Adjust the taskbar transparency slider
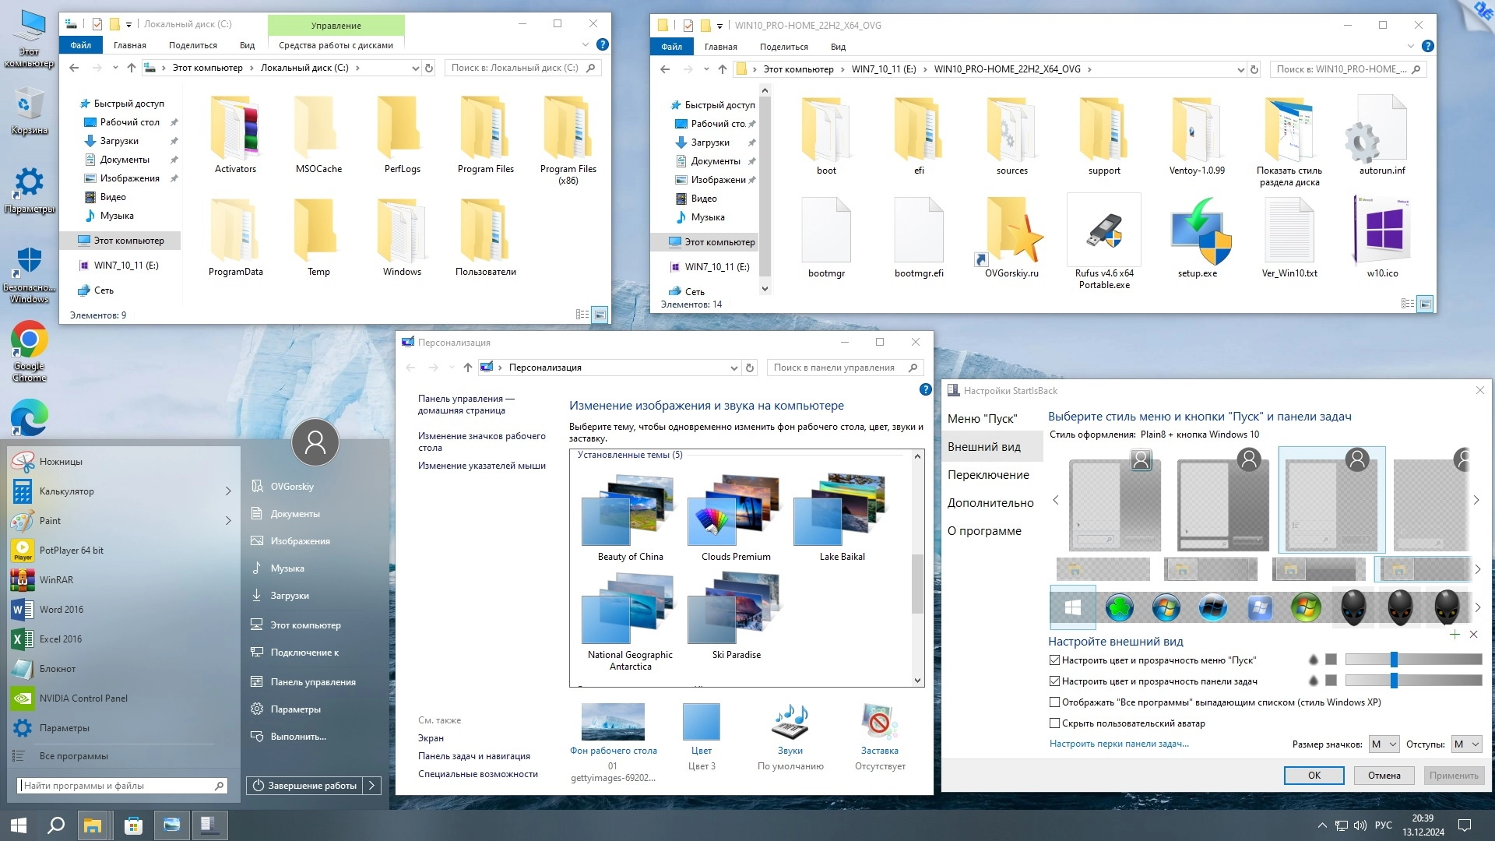The height and width of the screenshot is (841, 1495). click(x=1394, y=681)
